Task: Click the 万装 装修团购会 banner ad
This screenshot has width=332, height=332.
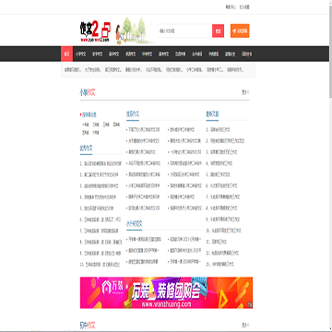Action: (x=166, y=292)
